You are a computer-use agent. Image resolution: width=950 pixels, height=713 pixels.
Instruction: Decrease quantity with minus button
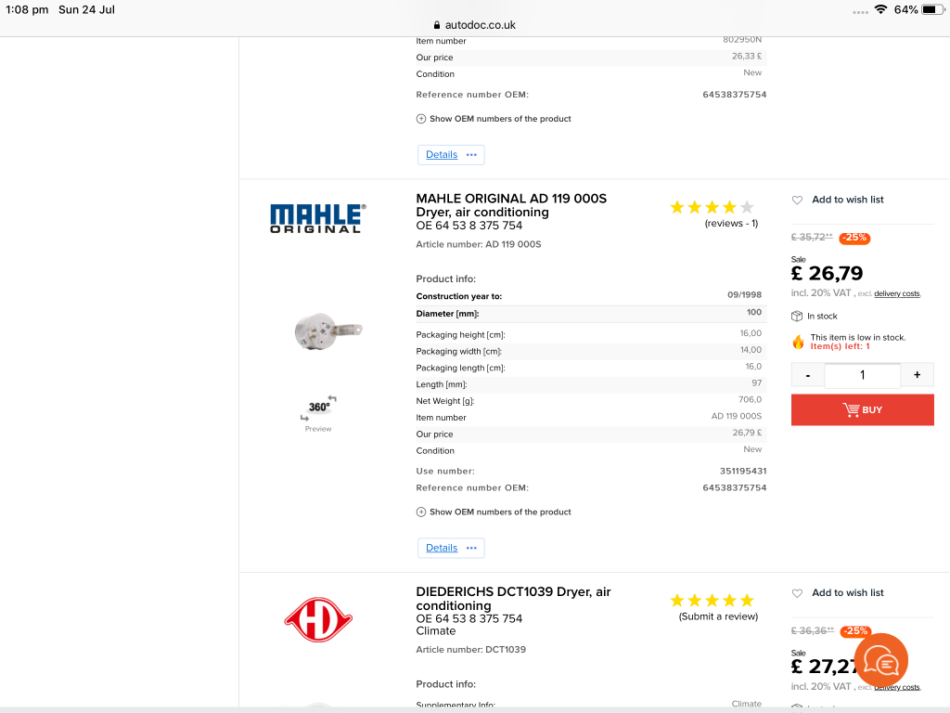coord(808,375)
